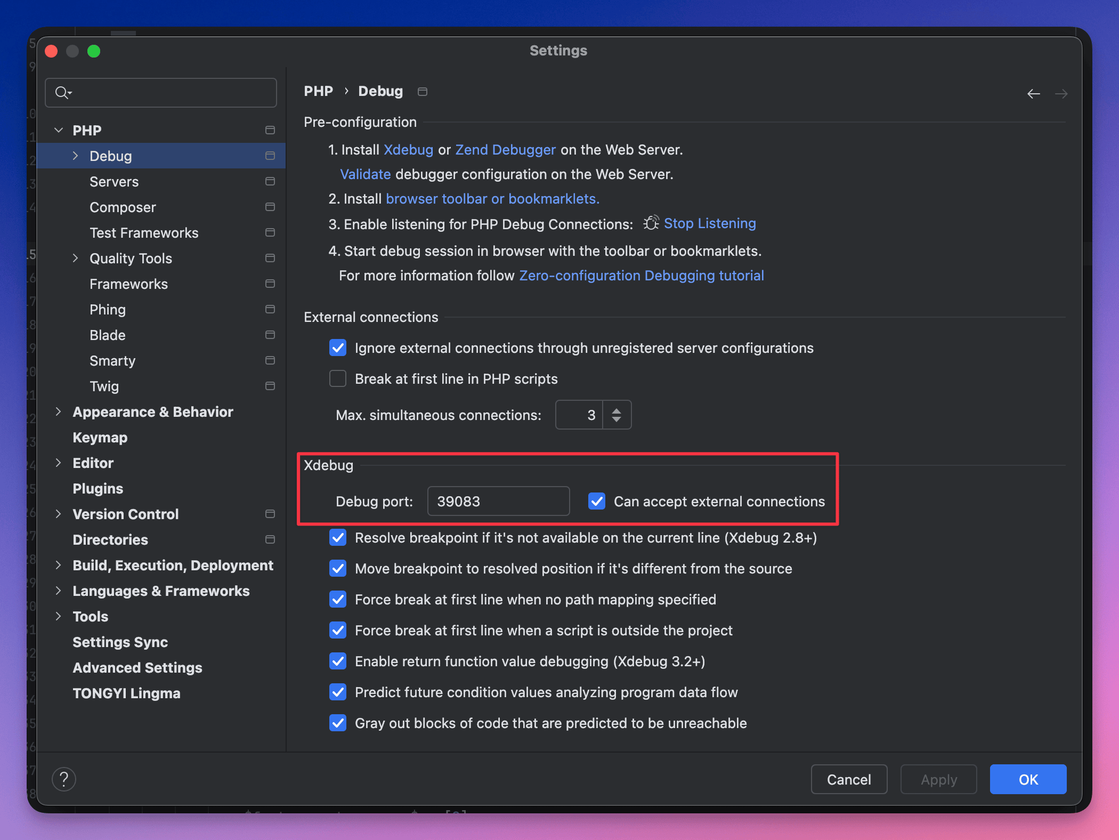Select the Servers settings item
This screenshot has height=840, width=1119.
pos(113,181)
